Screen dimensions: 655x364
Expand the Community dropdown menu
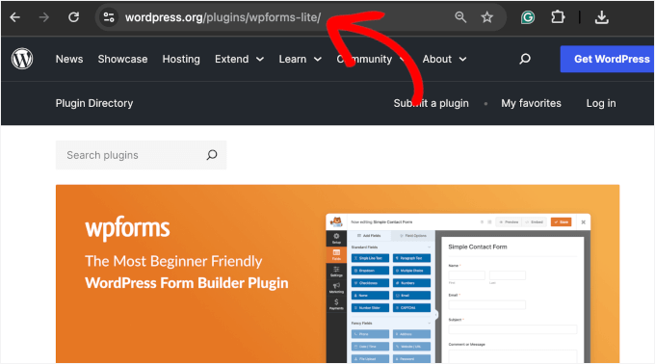coord(371,60)
